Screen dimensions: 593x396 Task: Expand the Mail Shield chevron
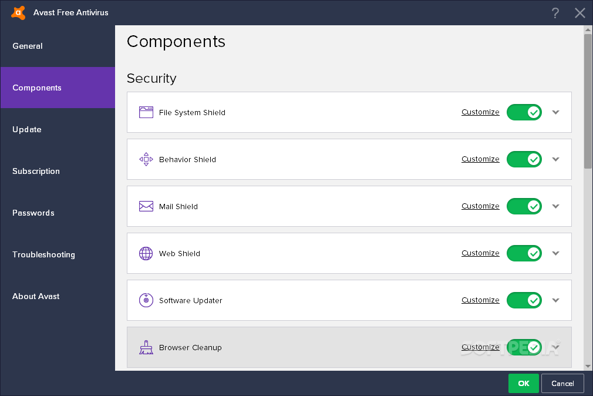(555, 206)
